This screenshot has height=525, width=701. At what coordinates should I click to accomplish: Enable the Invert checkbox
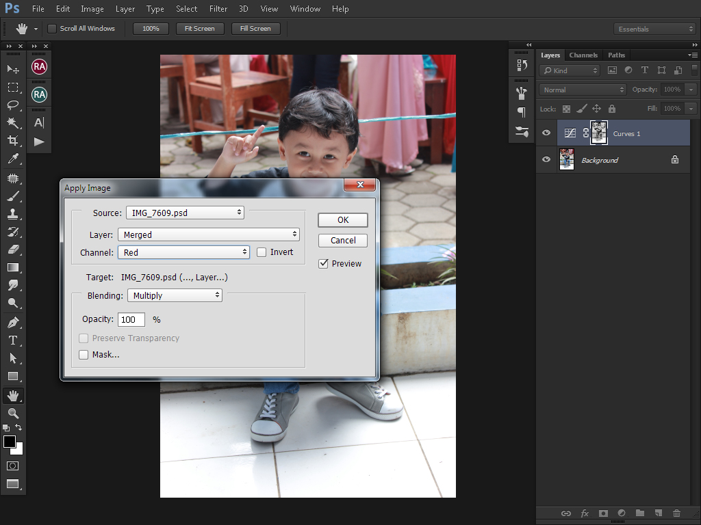262,252
